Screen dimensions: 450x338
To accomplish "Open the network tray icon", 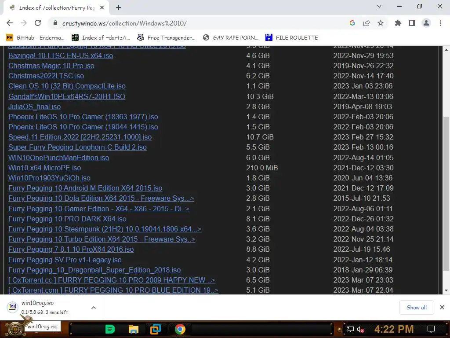I will point(350,329).
